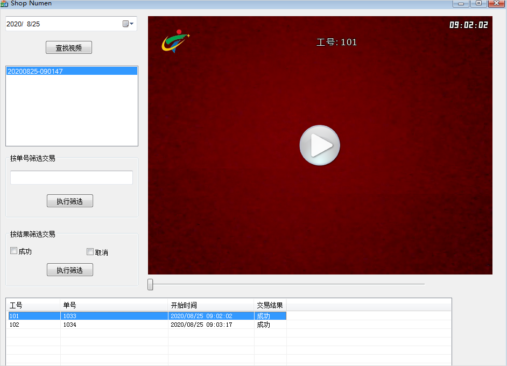Click order number 1033 cell
Viewport: 507px width, 366px height.
coord(114,316)
